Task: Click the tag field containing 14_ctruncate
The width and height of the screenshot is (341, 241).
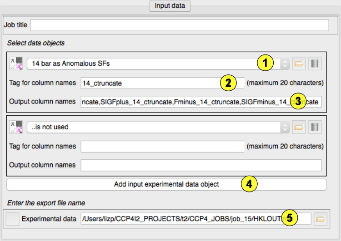Action: coord(150,83)
